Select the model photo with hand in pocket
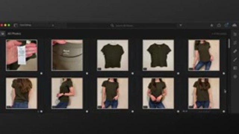Viewport: 239px width, 134px height. (x=113, y=93)
